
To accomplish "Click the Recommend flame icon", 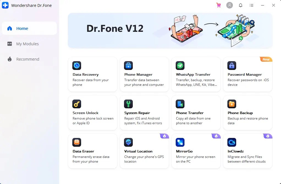I will pos(10,59).
